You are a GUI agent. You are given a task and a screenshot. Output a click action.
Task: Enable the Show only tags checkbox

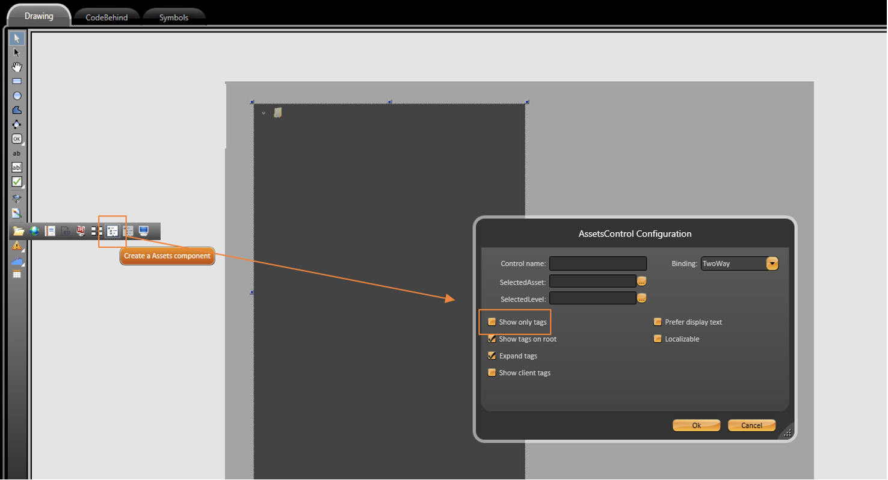[492, 322]
